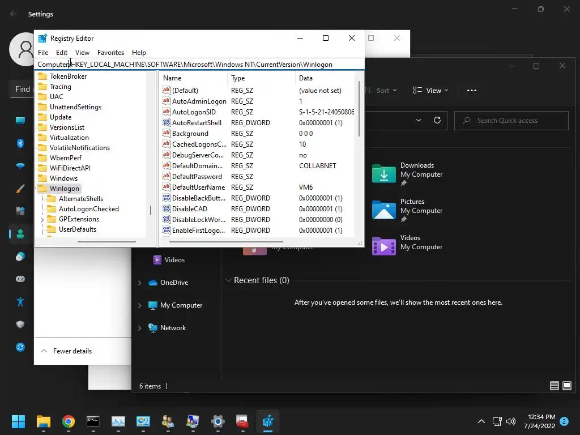
Task: Open the Sort dropdown in File Explorer
Action: pos(381,91)
